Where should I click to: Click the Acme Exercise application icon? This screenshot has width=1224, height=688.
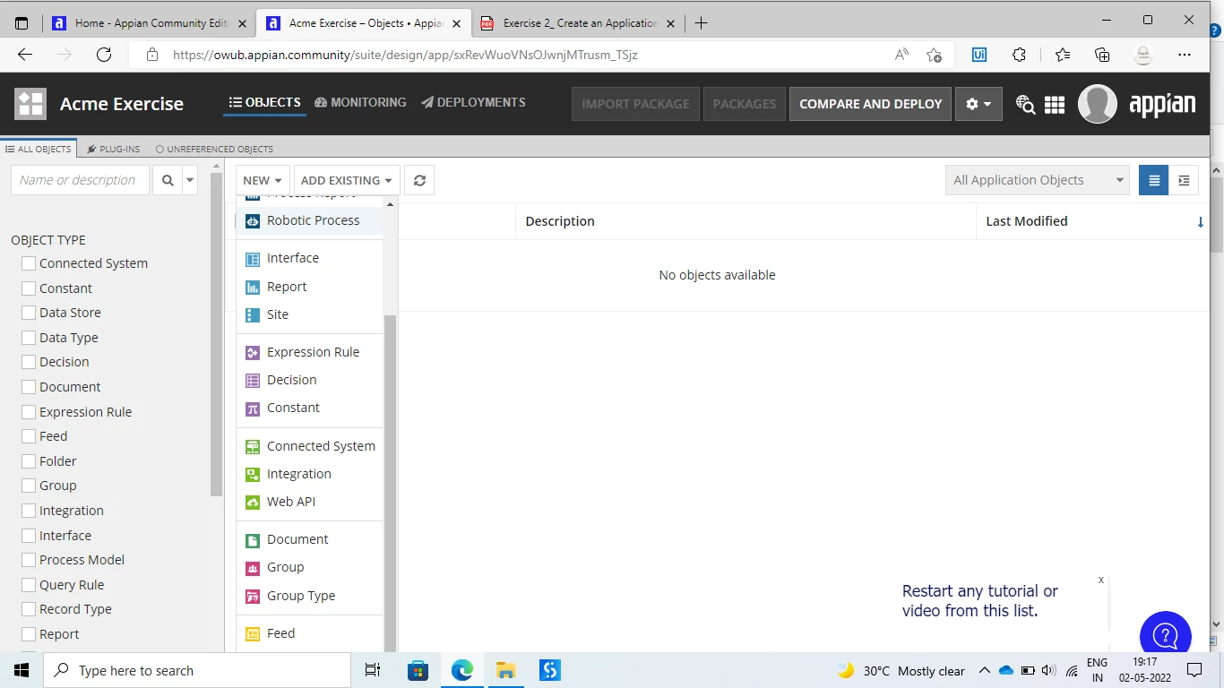point(30,104)
